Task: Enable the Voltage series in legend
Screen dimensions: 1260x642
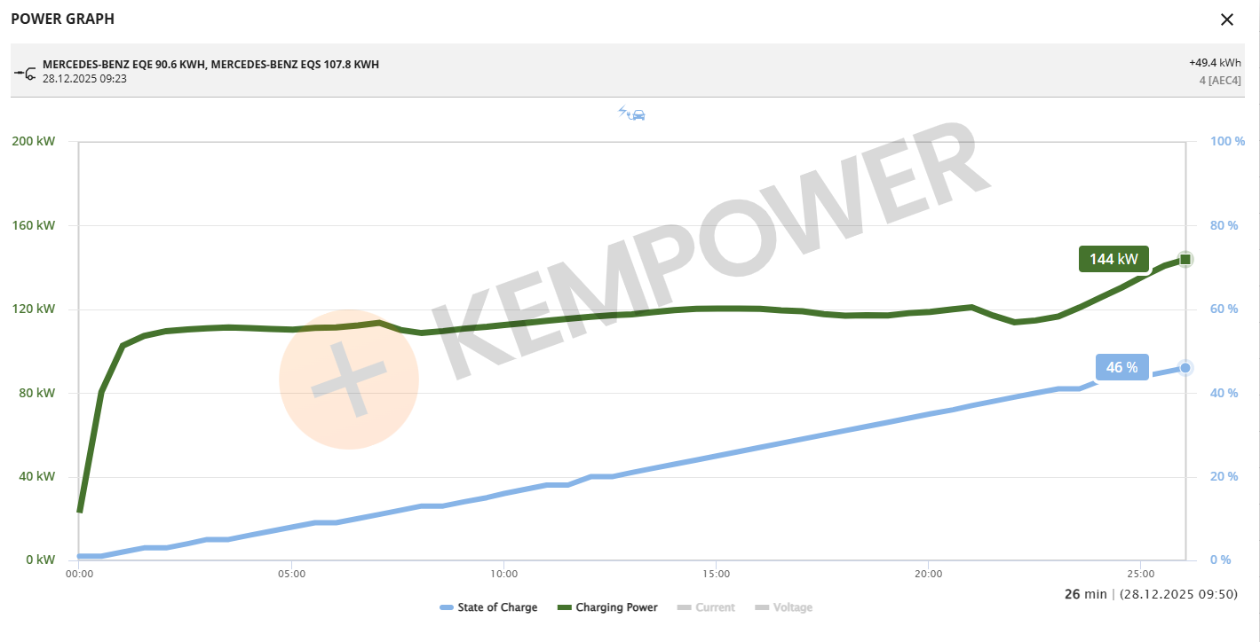Action: click(x=783, y=607)
